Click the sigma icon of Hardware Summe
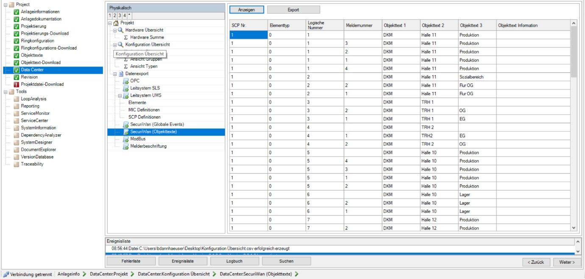585x279 pixels. pos(126,37)
